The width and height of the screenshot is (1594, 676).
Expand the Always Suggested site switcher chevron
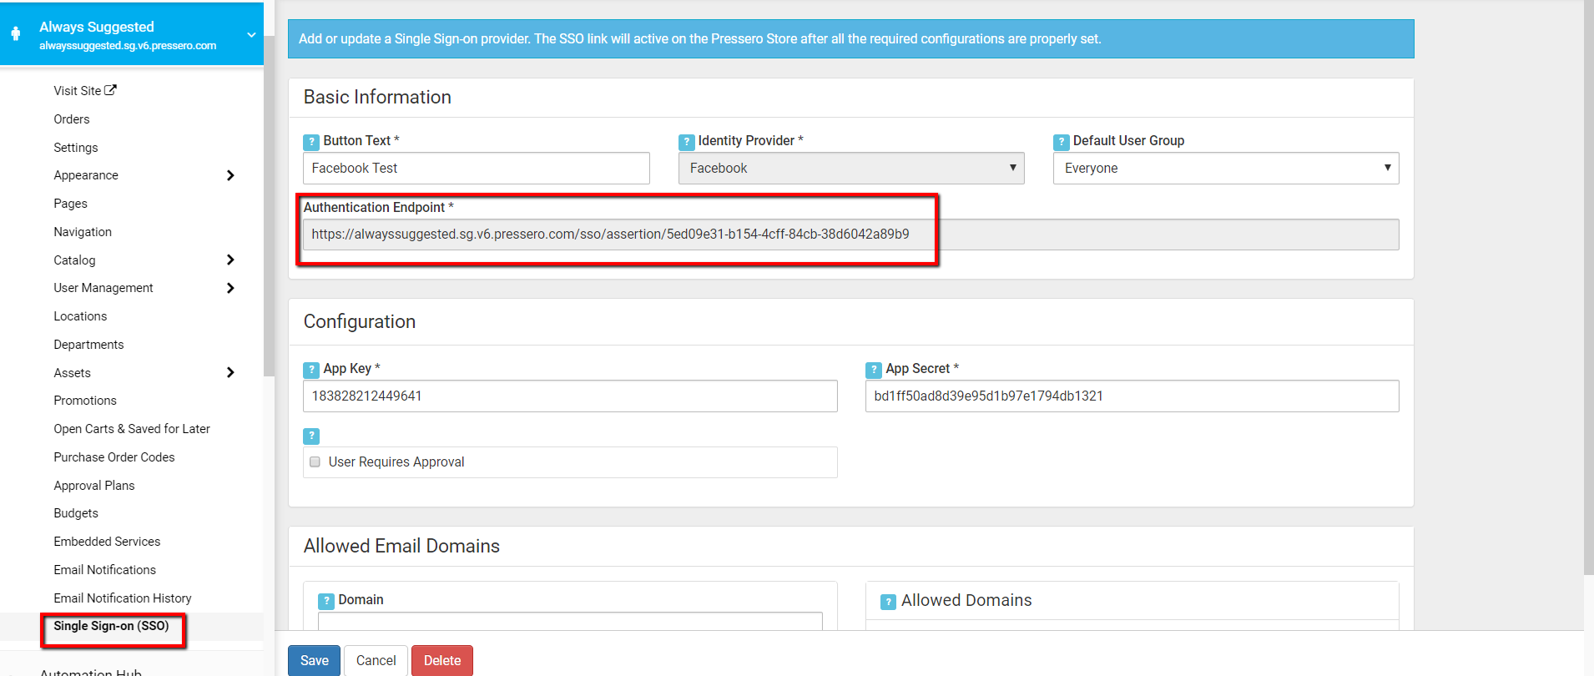[251, 35]
